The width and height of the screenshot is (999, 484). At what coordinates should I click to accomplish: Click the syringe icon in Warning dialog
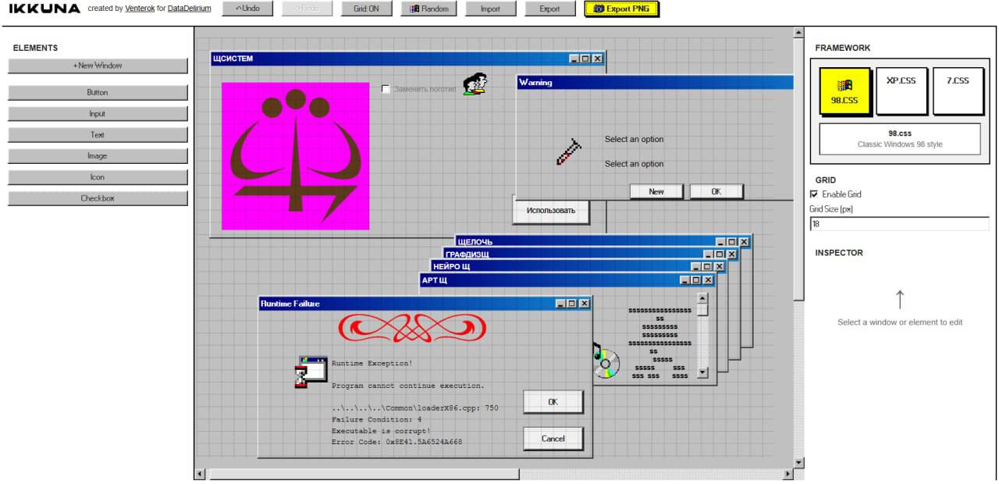[568, 151]
